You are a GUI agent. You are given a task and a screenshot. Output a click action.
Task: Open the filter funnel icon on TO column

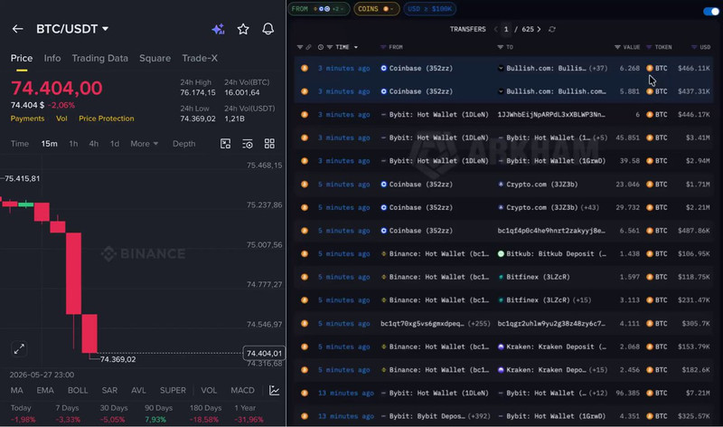501,47
